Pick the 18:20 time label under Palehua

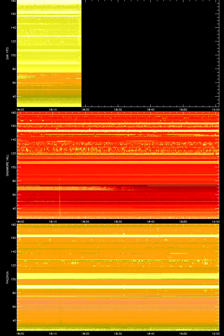click(x=85, y=333)
